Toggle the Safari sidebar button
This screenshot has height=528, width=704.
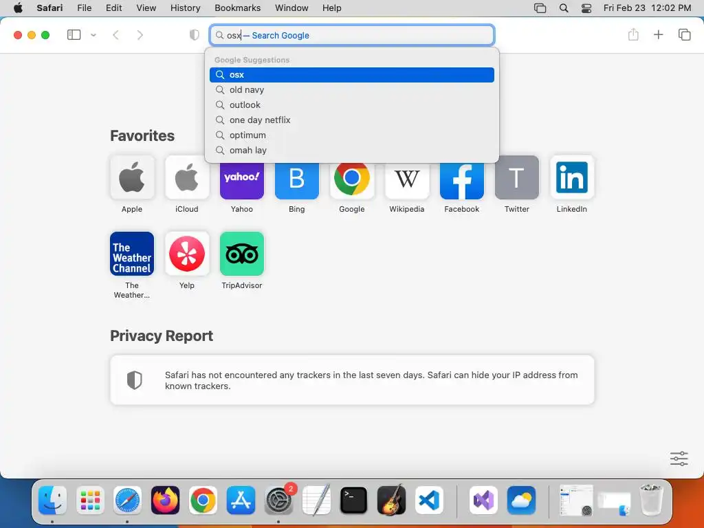tap(74, 35)
